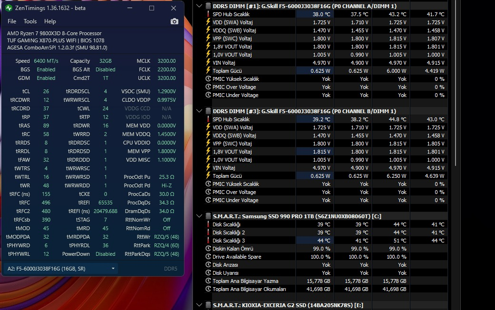
Task: Click the lightning icon for DIMM #3 Toplam Gücü
Action: click(208, 176)
